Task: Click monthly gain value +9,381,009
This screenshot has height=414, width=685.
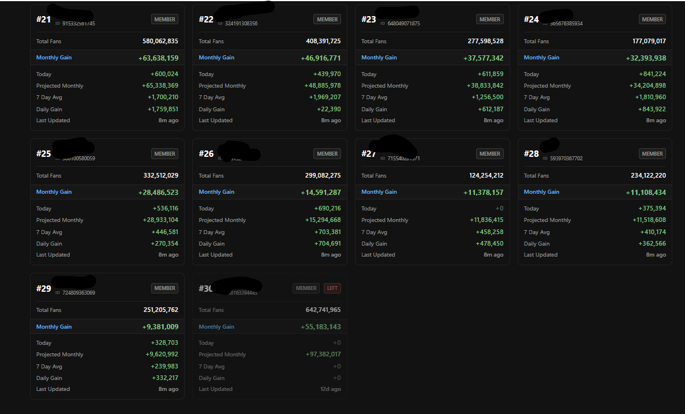Action: tap(160, 327)
